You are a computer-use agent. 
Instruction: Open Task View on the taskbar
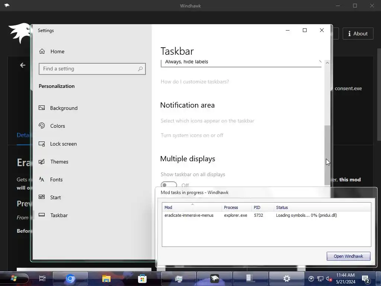pos(42,279)
